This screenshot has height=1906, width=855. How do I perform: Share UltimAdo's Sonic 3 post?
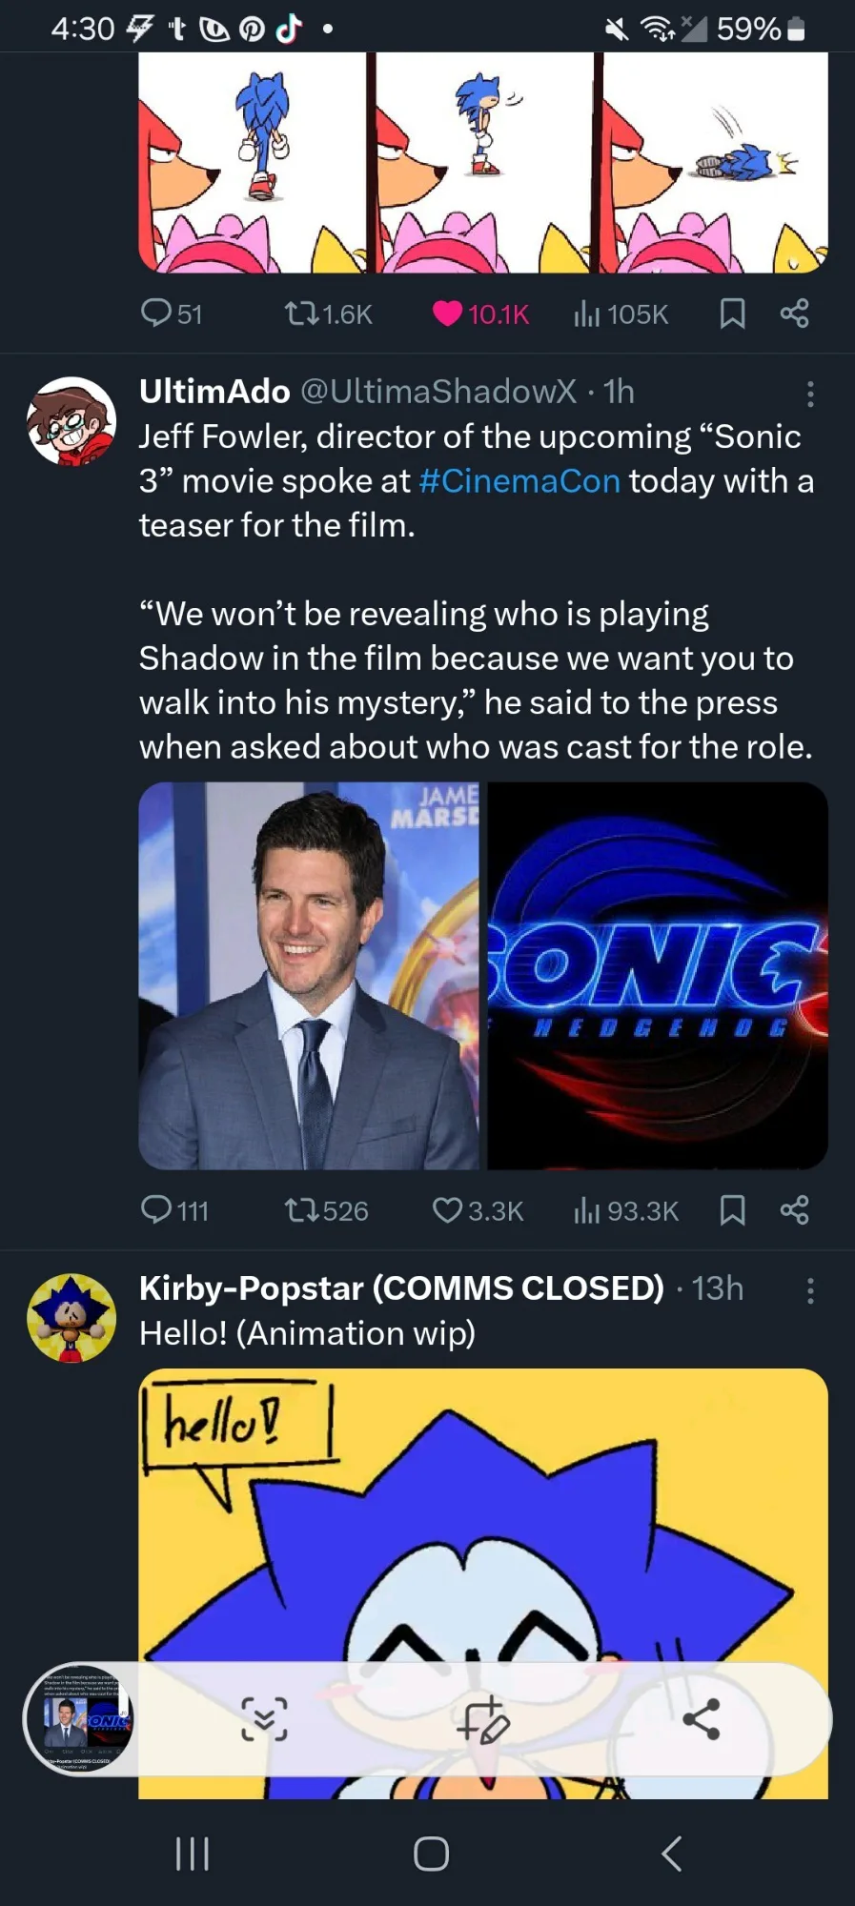794,1210
